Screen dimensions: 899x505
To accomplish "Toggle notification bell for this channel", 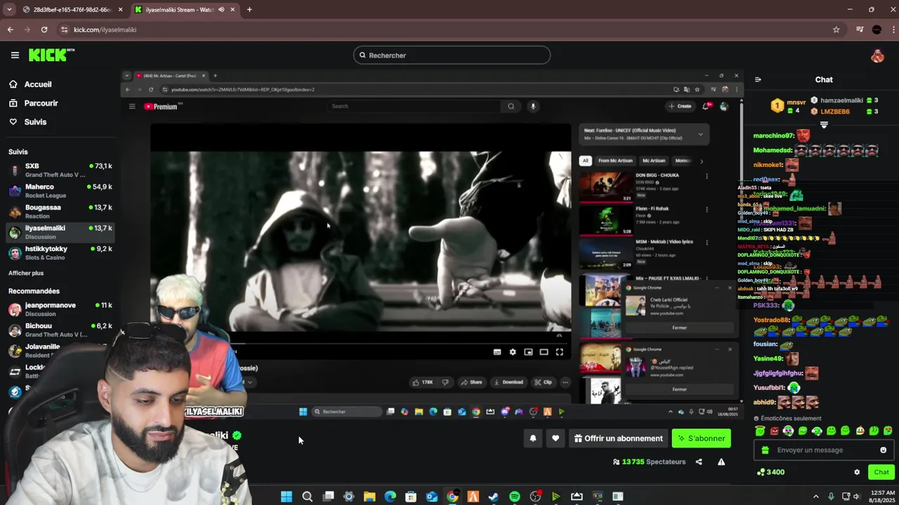I will pyautogui.click(x=533, y=438).
